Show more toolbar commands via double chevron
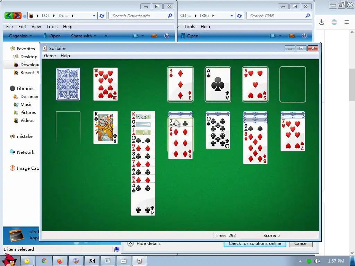Image resolution: width=355 pixels, height=266 pixels. click(106, 36)
